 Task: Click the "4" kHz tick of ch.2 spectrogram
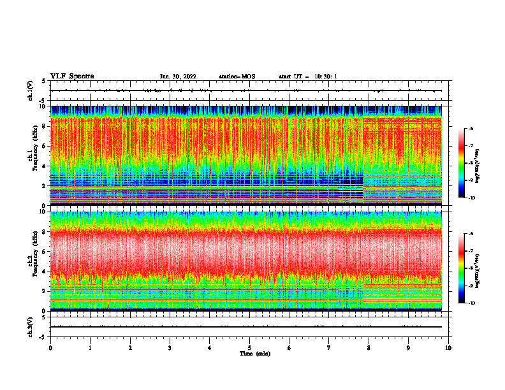tap(44, 271)
